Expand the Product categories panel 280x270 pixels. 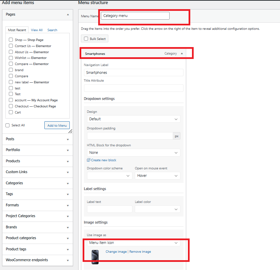click(38, 238)
